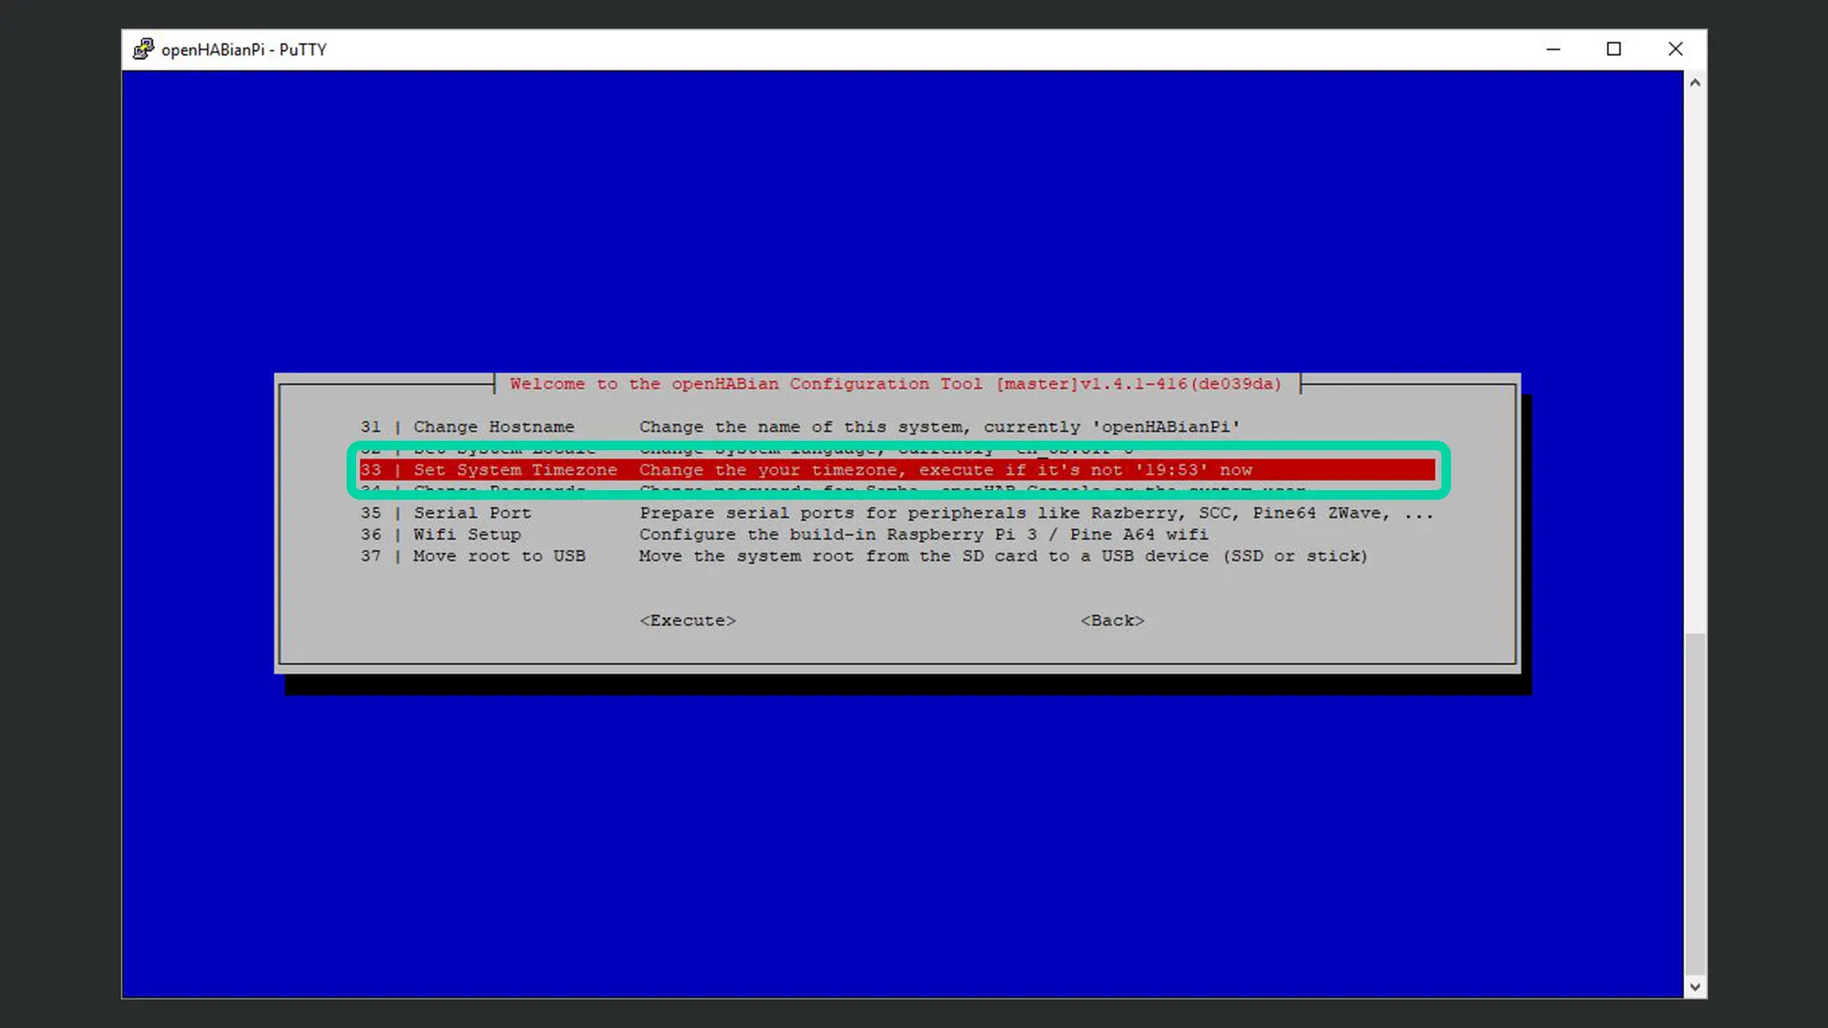The width and height of the screenshot is (1828, 1028).
Task: Open the PuTTY icon system menu
Action: 143,49
